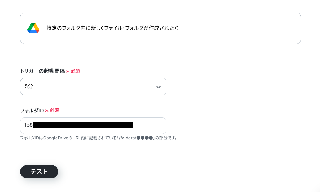
Task: Click empty space at the end of folder ID field
Action: 149,126
